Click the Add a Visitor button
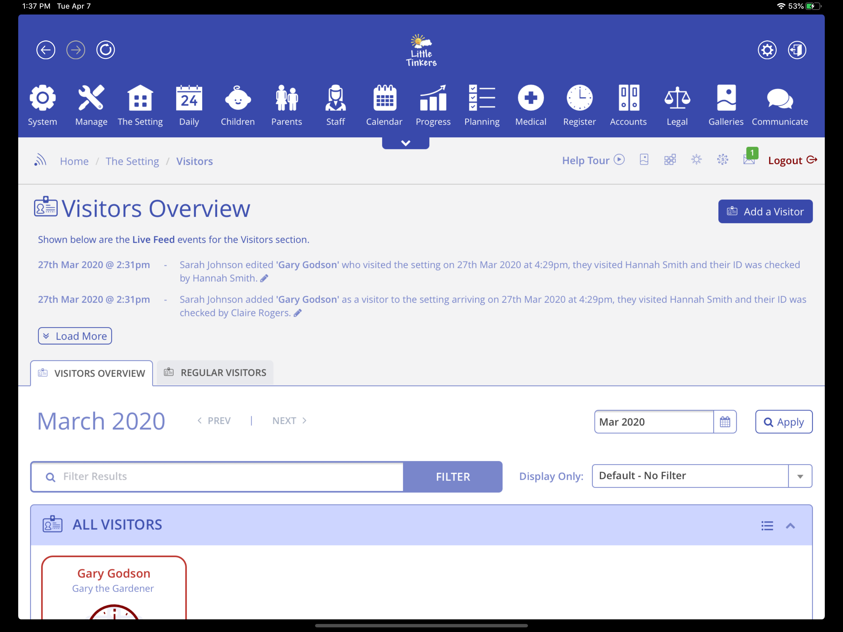Viewport: 843px width, 632px height. tap(765, 211)
